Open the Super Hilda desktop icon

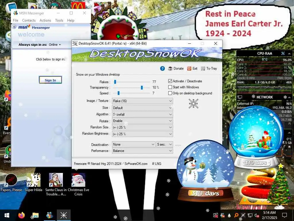(33, 183)
